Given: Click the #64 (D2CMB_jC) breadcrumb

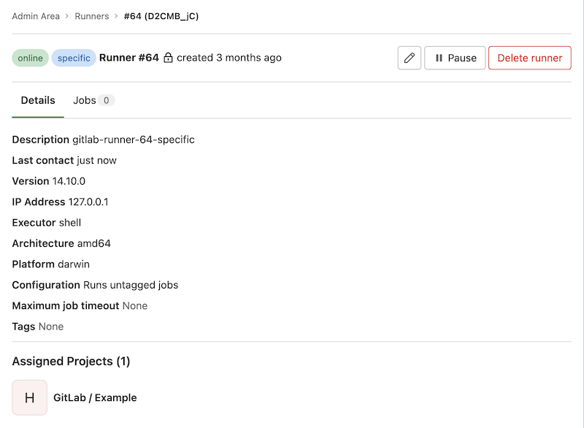Looking at the screenshot, I should (x=161, y=16).
